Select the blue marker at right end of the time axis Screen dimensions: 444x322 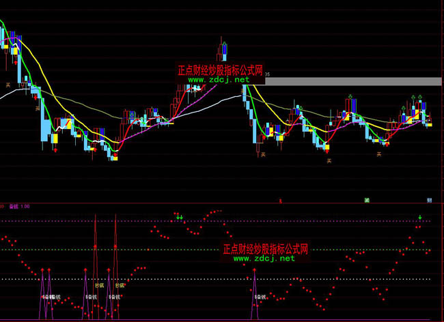pos(429,200)
